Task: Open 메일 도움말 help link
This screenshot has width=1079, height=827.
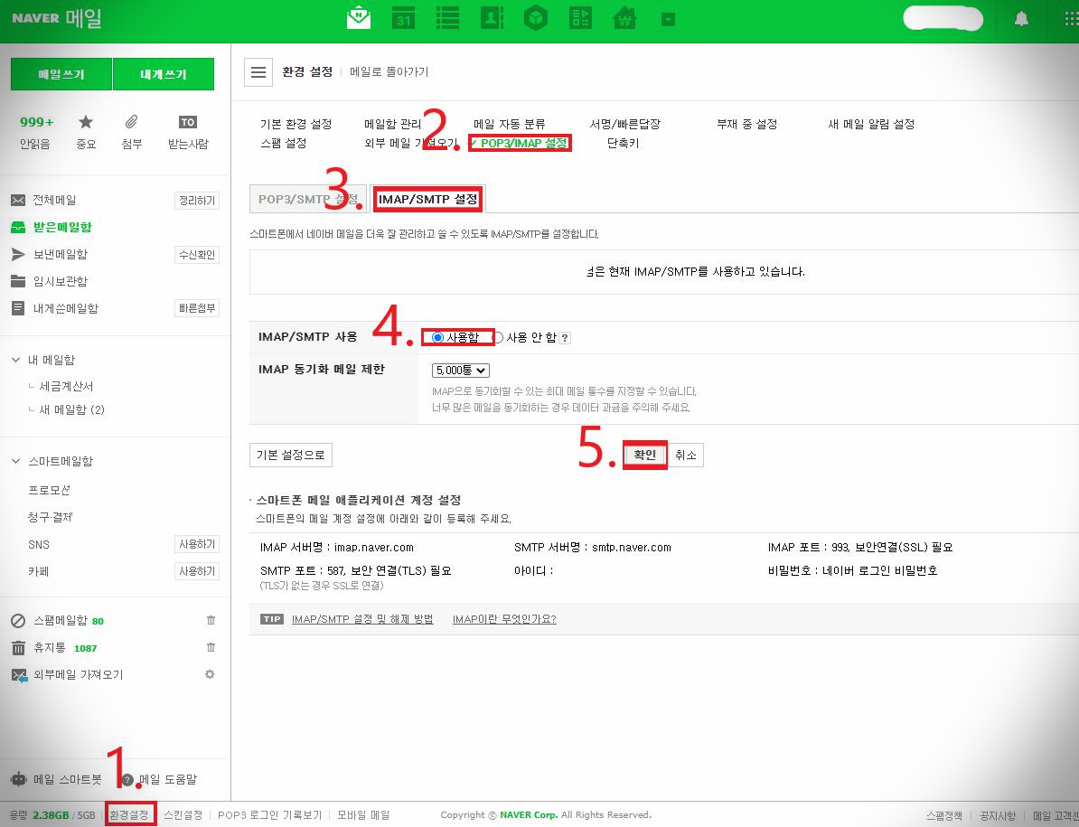Action: point(168,779)
